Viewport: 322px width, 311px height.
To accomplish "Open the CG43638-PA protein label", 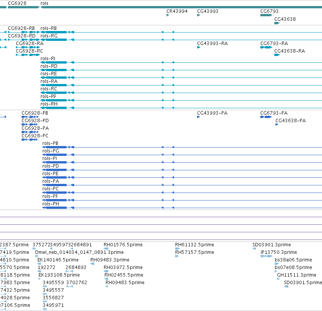I will click(291, 121).
